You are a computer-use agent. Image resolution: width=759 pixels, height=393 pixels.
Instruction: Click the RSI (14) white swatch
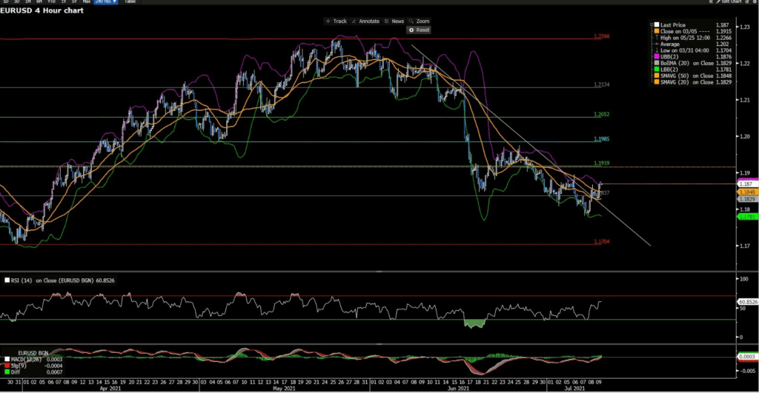(7, 281)
